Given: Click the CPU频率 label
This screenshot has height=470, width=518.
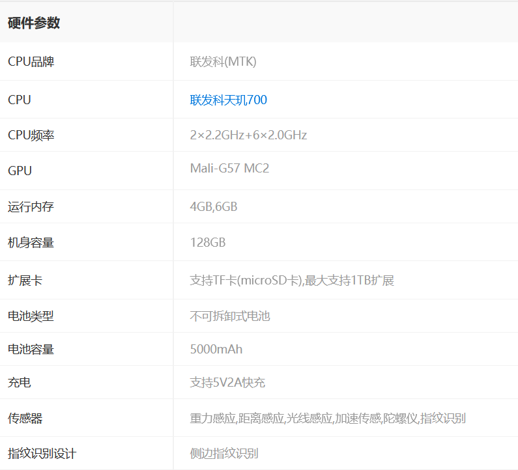Looking at the screenshot, I should 31,135.
